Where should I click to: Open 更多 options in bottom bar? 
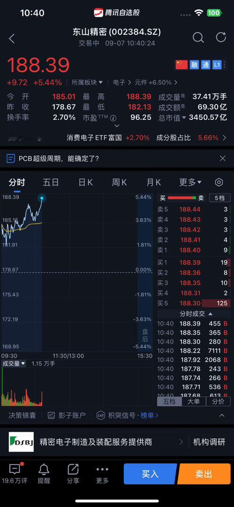pyautogui.click(x=102, y=474)
